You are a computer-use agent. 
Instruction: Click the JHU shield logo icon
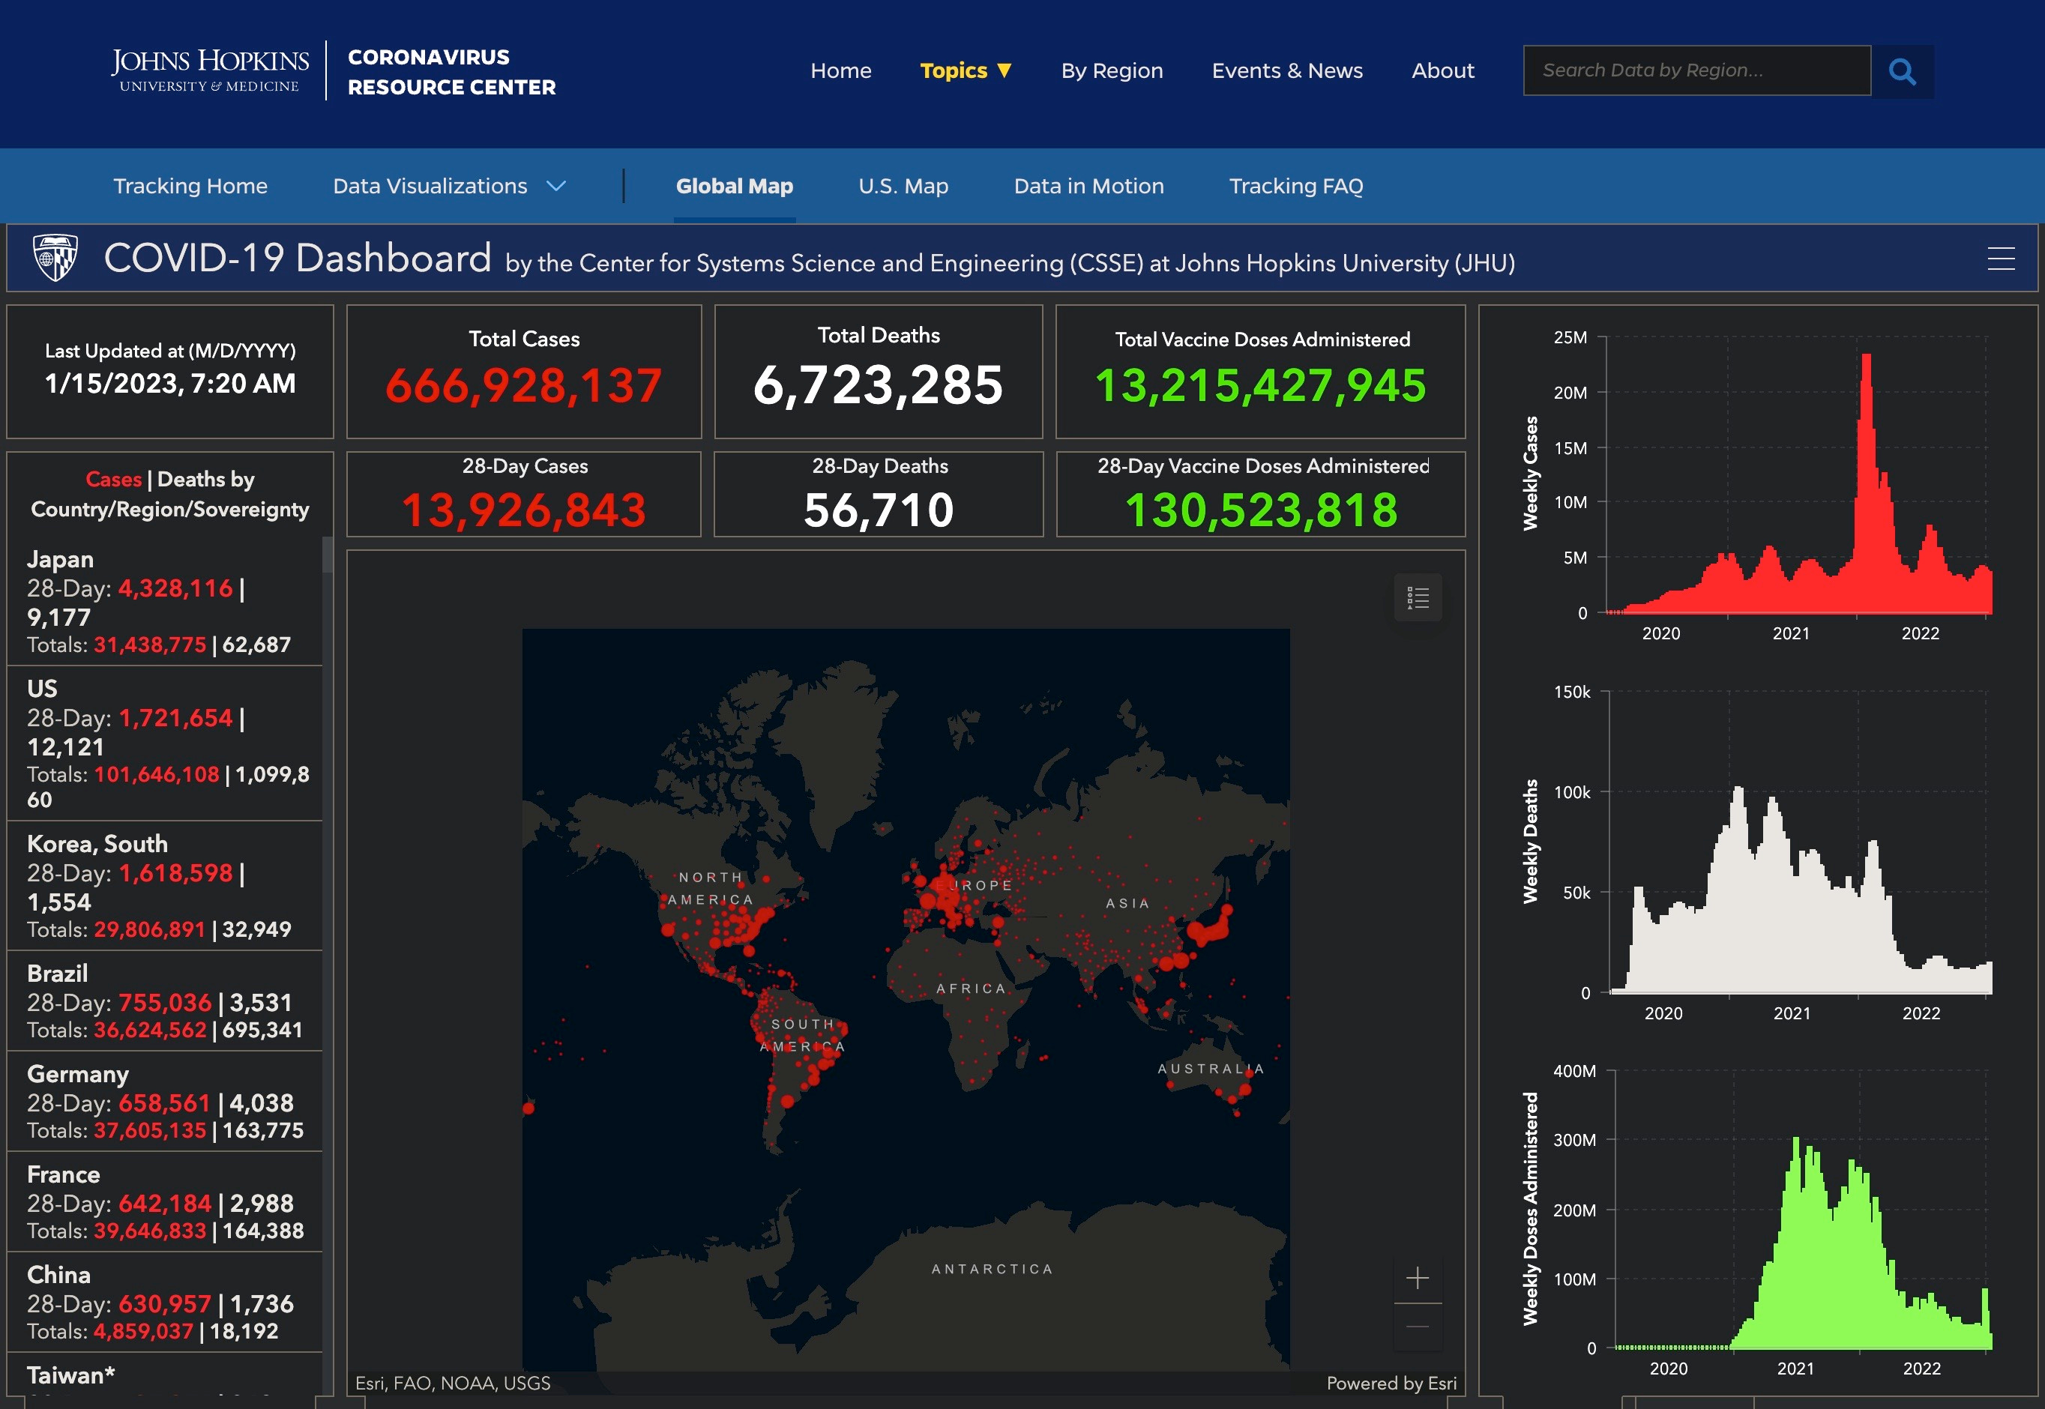coord(55,258)
